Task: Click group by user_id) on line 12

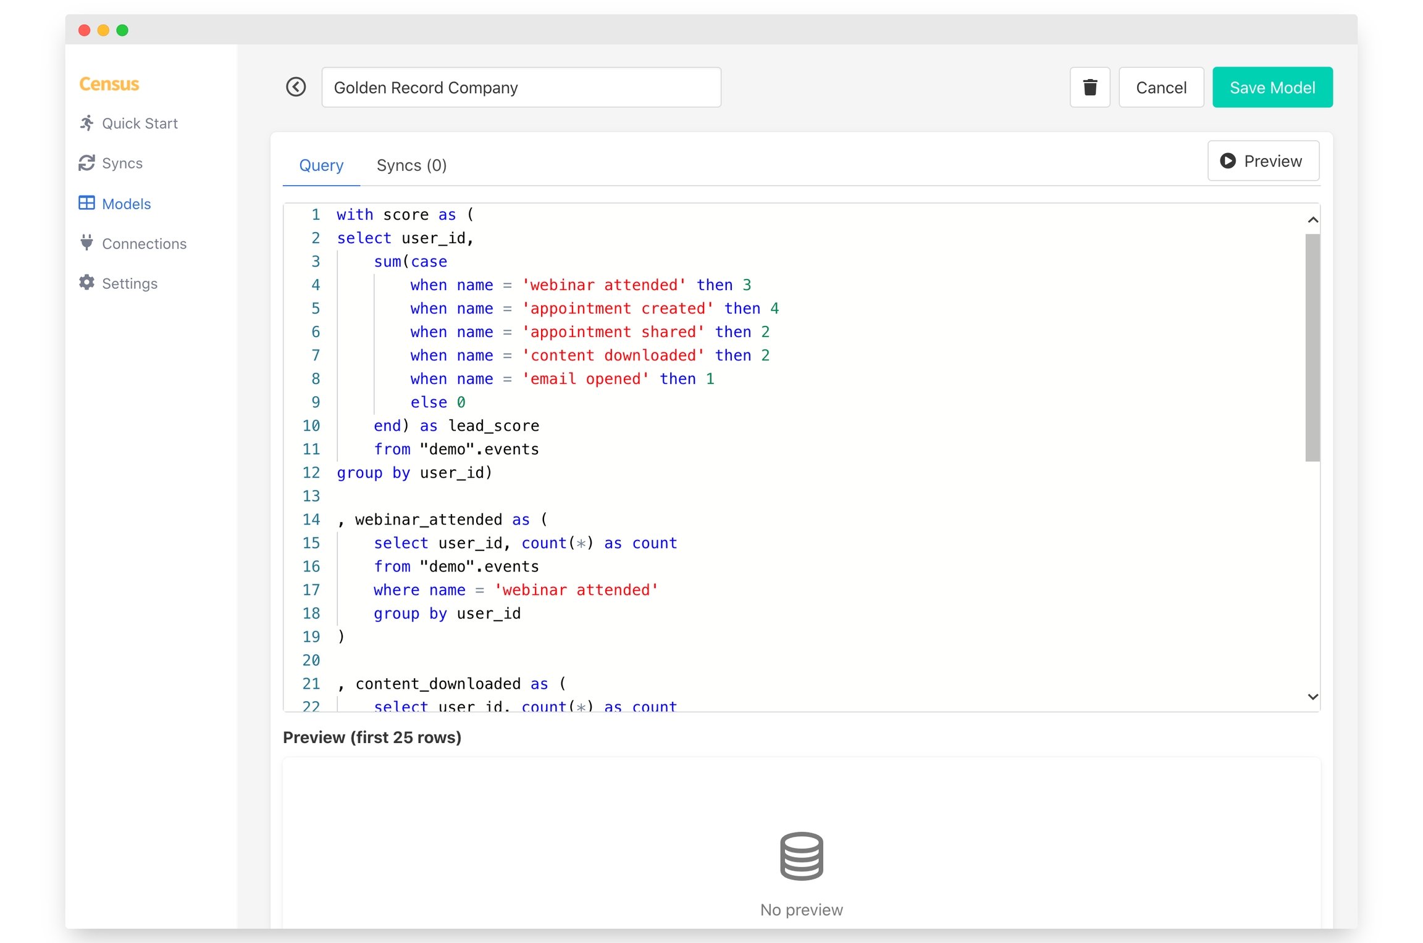Action: (x=414, y=473)
